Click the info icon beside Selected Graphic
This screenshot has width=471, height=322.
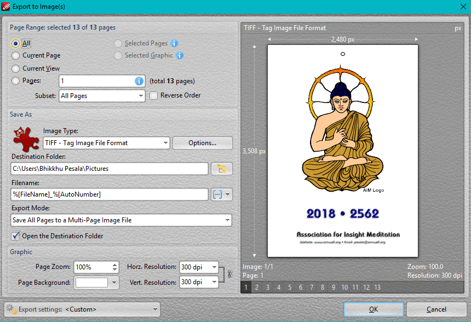pyautogui.click(x=180, y=55)
